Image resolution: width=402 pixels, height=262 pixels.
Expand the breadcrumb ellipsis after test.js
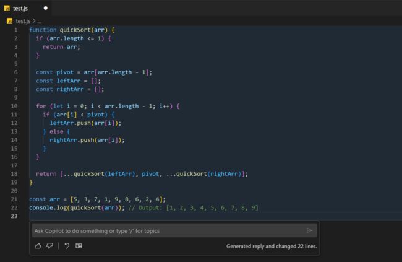39,21
